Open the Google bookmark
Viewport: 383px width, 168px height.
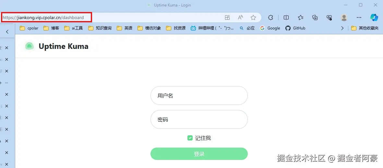(x=270, y=28)
